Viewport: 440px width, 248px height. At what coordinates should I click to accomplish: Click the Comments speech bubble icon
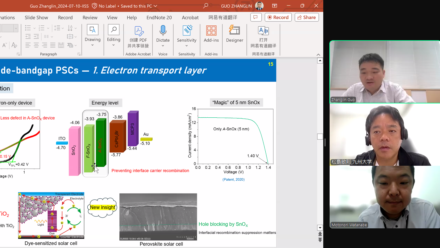pos(256,18)
